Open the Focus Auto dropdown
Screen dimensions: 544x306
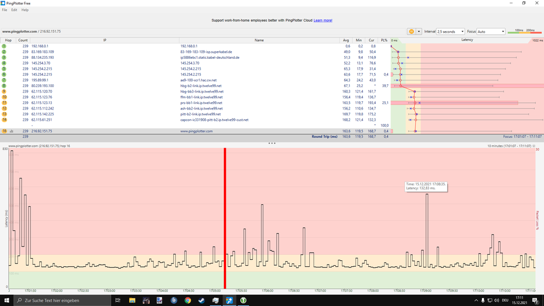click(491, 32)
